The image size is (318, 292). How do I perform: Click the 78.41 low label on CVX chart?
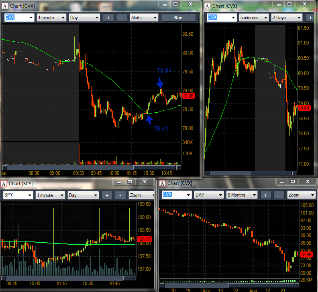[x=161, y=129]
